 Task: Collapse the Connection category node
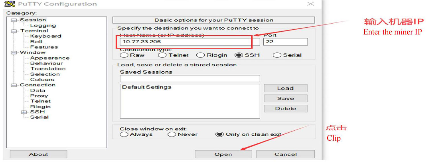tap(13, 85)
